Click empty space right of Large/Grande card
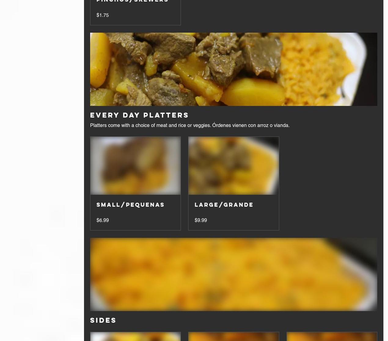 (x=328, y=183)
